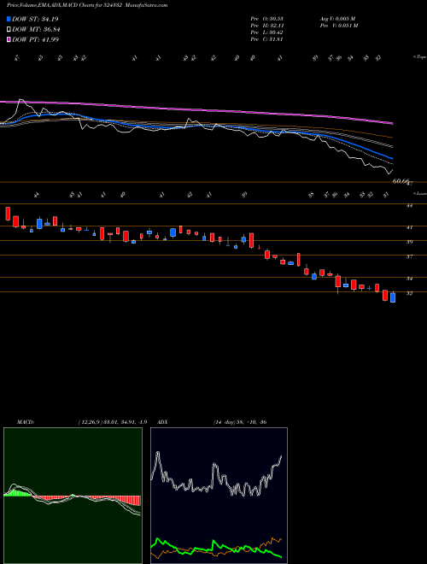Open the ADX indicator chart
Viewport: 427px width, 564px height.
pos(219,496)
